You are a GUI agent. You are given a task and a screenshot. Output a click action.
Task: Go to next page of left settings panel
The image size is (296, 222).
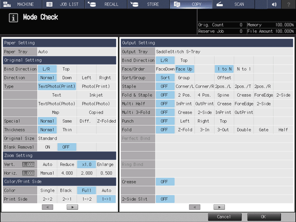pyautogui.click(x=72, y=207)
